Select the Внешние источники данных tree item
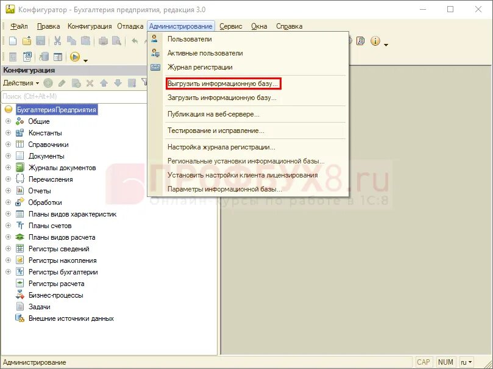Image resolution: width=493 pixels, height=369 pixels. 71,318
